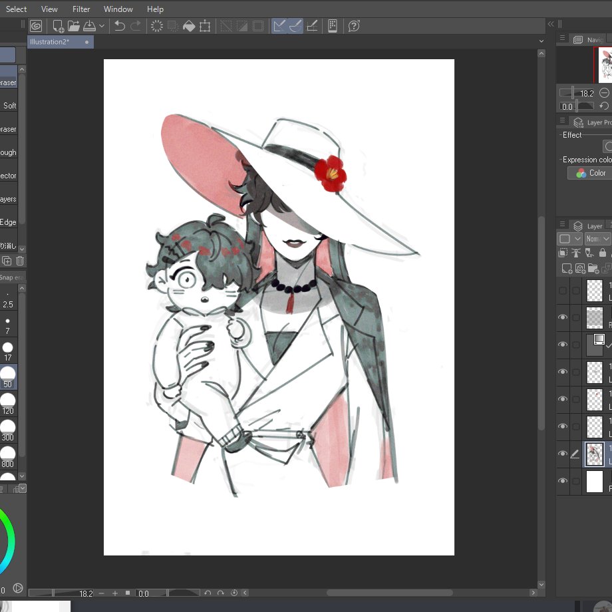The width and height of the screenshot is (612, 612).
Task: Pick brush size 300 preset
Action: point(8,431)
